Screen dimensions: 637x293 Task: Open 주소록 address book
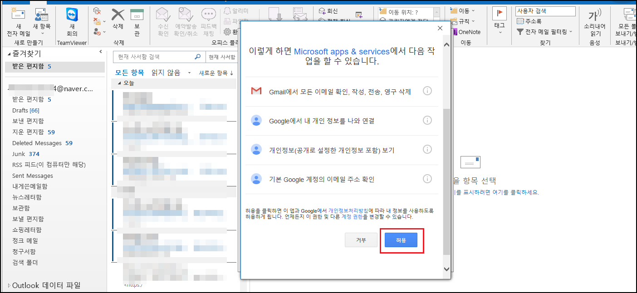click(529, 21)
